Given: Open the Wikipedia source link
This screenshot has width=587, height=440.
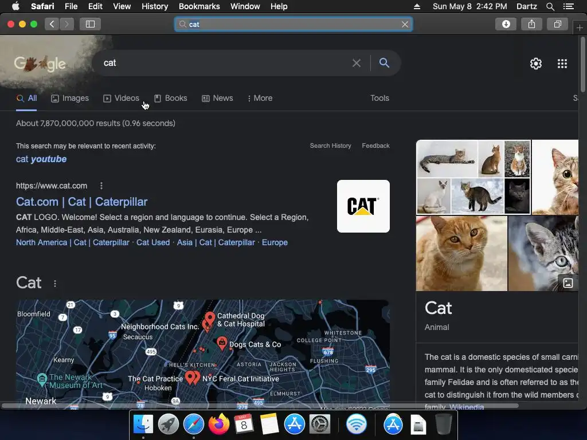Looking at the screenshot, I should point(467,407).
